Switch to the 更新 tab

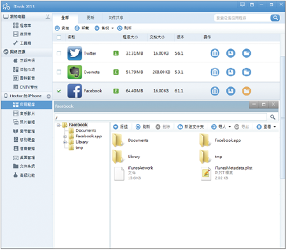click(x=91, y=18)
